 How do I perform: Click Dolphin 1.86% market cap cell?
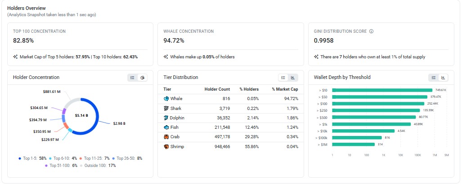click(292, 118)
